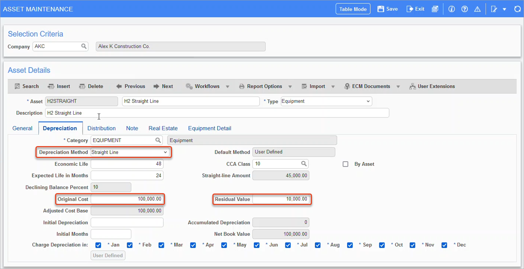Open the info circle icon
The image size is (524, 269).
click(x=452, y=9)
